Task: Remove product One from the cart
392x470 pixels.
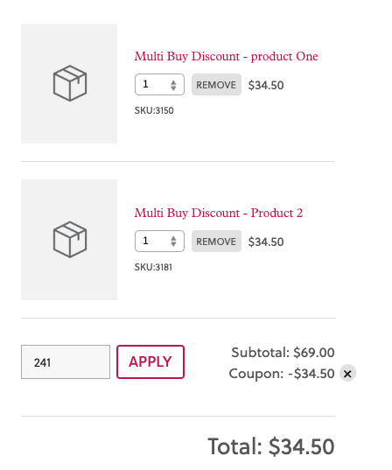Action: coord(216,85)
